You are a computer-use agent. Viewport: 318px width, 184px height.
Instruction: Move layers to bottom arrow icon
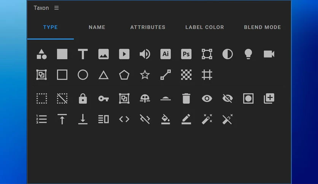click(83, 119)
